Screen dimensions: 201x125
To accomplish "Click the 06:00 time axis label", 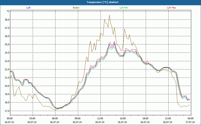I will [x=55, y=118].
